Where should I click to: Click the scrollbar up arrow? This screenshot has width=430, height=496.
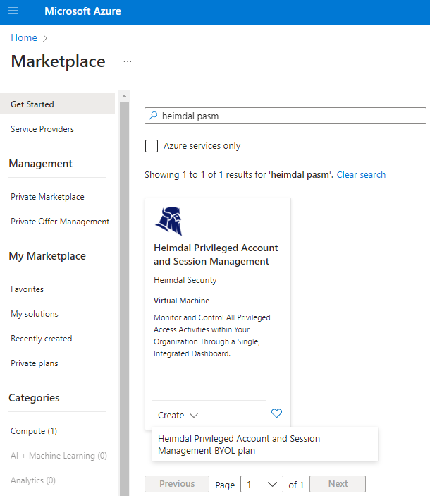pos(125,96)
